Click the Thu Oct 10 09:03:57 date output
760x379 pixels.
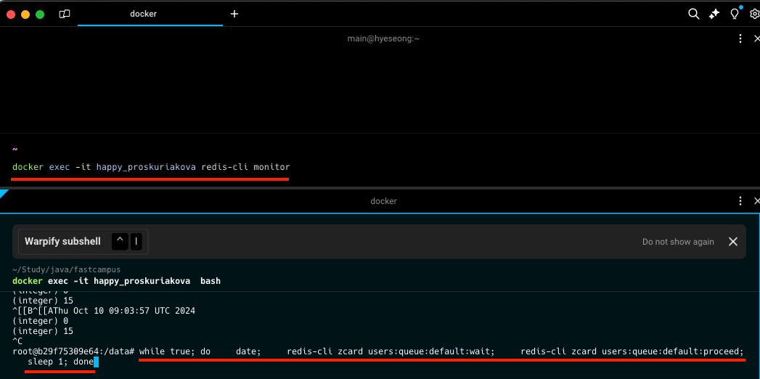[x=120, y=311]
